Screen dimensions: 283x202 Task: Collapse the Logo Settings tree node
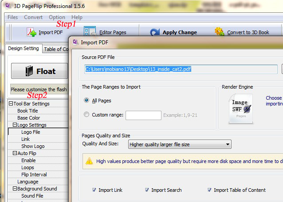click(15, 124)
